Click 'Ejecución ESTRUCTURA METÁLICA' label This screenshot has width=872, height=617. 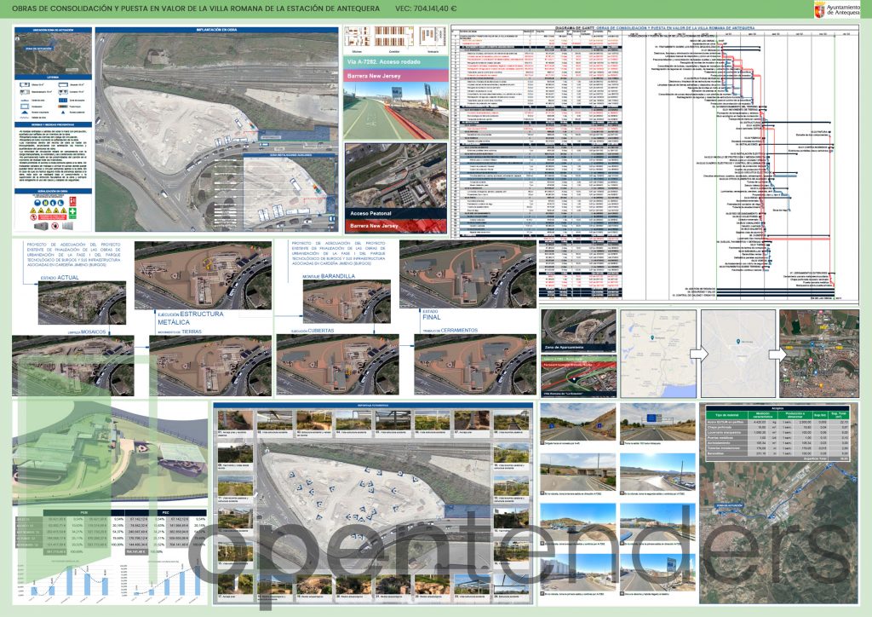coord(190,318)
